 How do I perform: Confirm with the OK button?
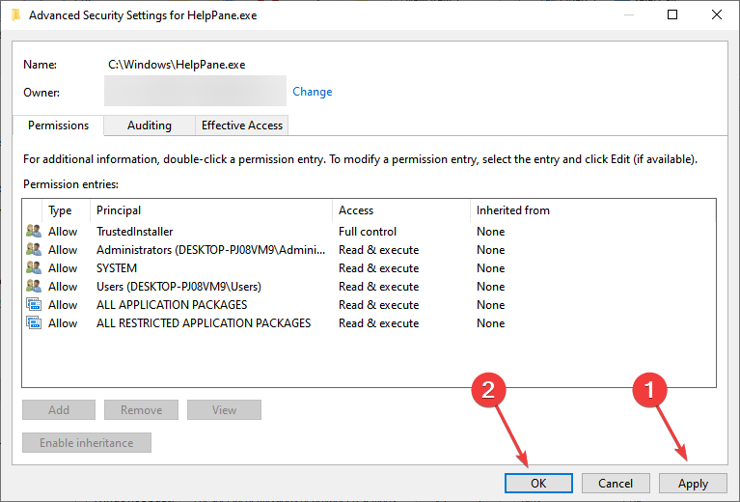[x=538, y=483]
